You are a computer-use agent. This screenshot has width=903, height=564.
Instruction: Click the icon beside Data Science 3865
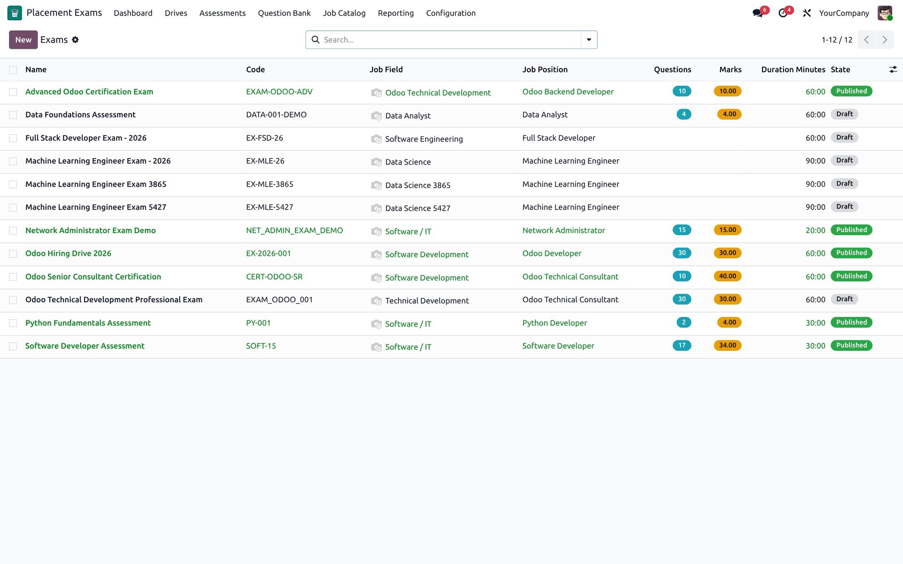[376, 186]
